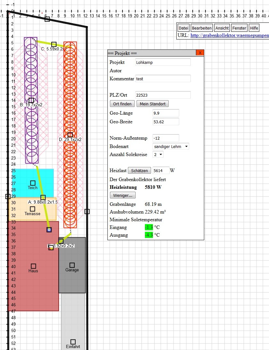The height and width of the screenshot is (350, 269).
Task: Select trench B handle in purple collector
Action: click(31, 101)
